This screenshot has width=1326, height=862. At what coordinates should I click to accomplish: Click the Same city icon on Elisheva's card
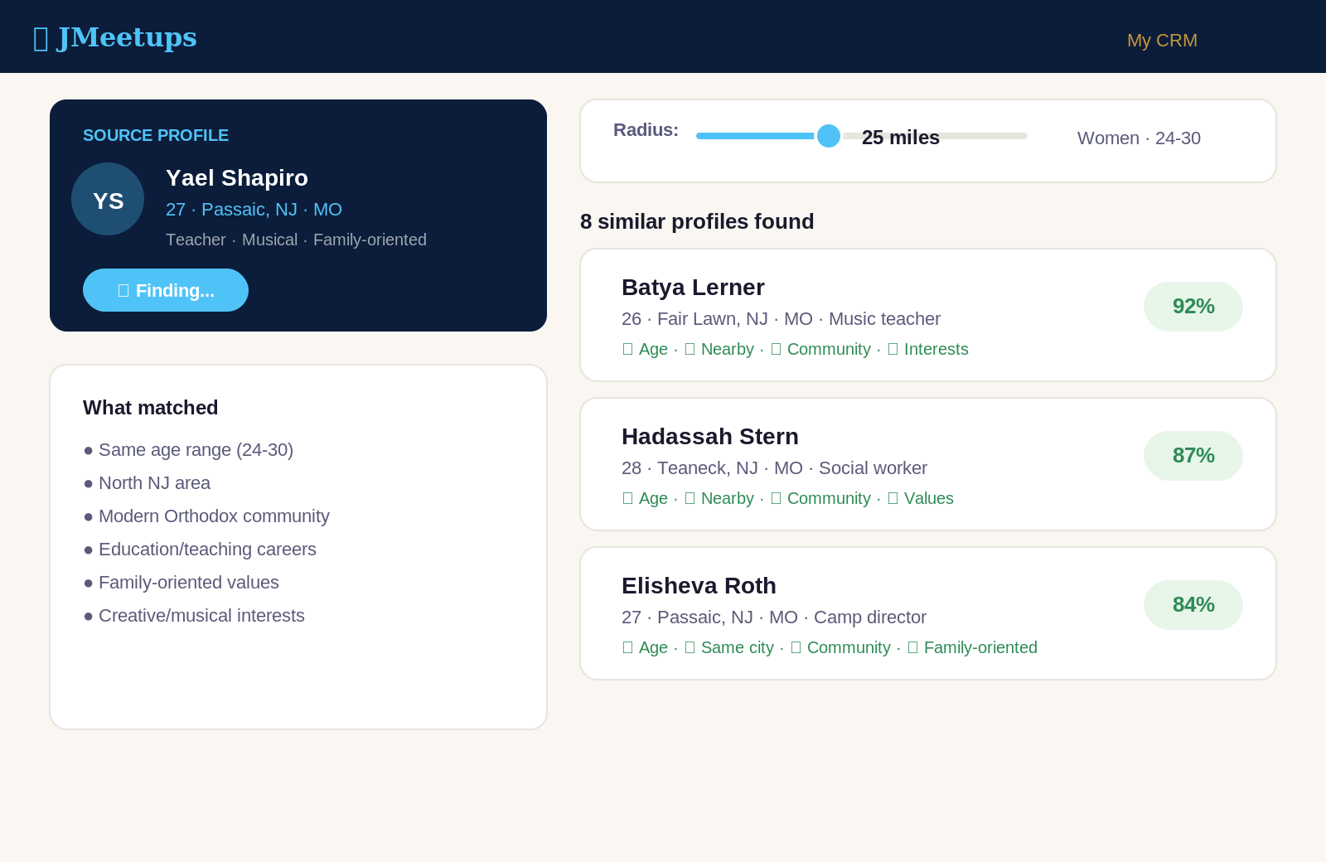click(690, 647)
